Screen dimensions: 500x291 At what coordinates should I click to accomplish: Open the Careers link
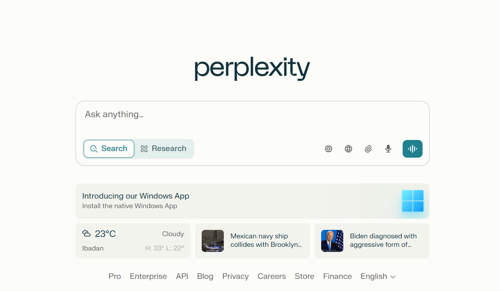(x=271, y=276)
